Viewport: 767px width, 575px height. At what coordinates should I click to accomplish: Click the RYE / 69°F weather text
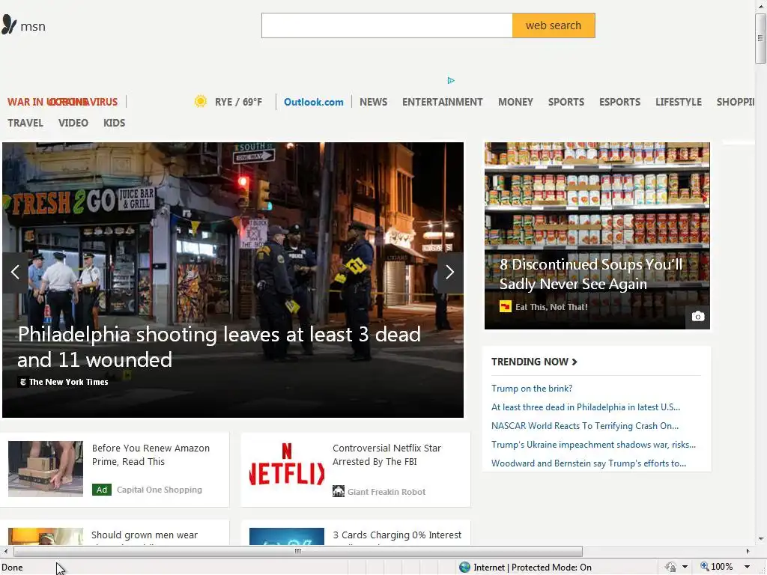pos(238,102)
